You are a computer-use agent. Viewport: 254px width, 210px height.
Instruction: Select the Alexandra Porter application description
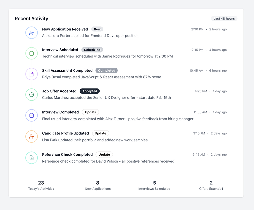[90, 36]
